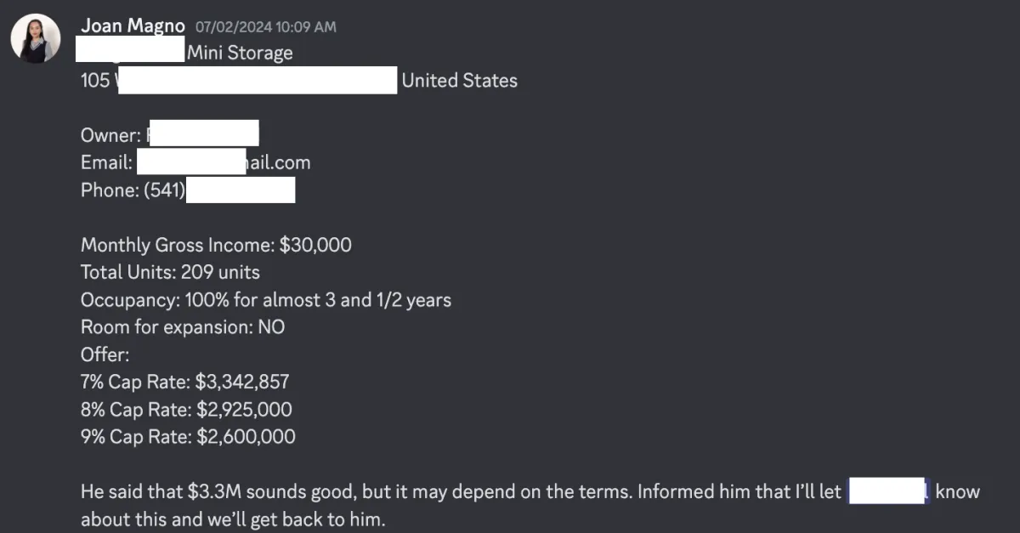Click the redacted street address box
The height and width of the screenshot is (533, 1020).
coord(257,81)
